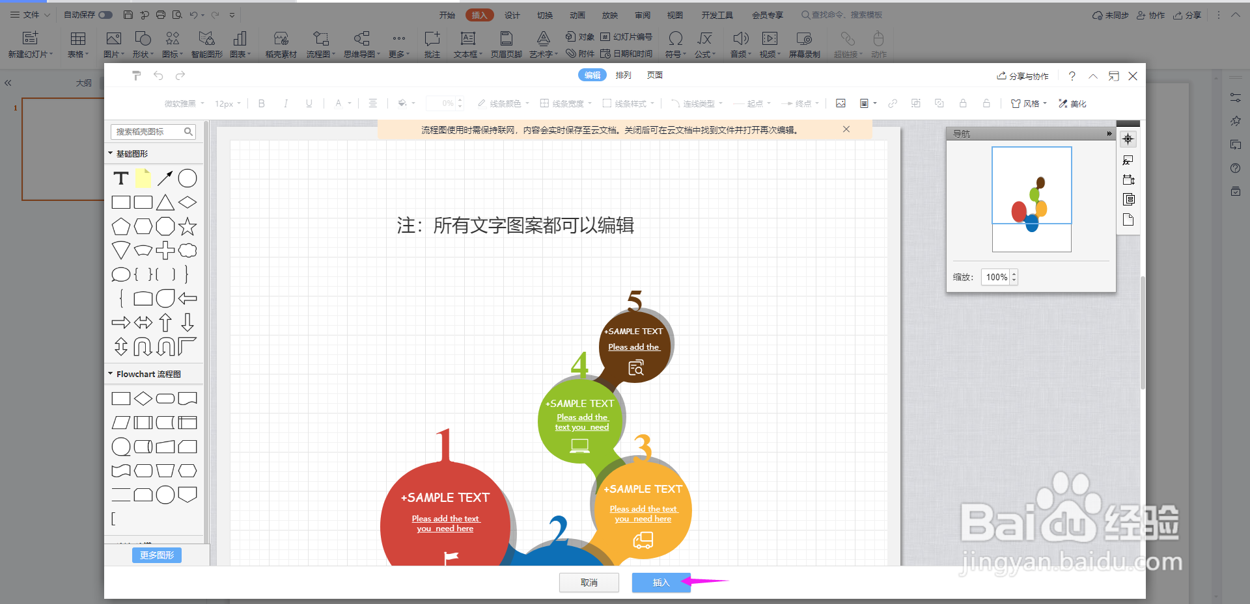Insert a 公式 formula
The height and width of the screenshot is (604, 1250).
(705, 44)
